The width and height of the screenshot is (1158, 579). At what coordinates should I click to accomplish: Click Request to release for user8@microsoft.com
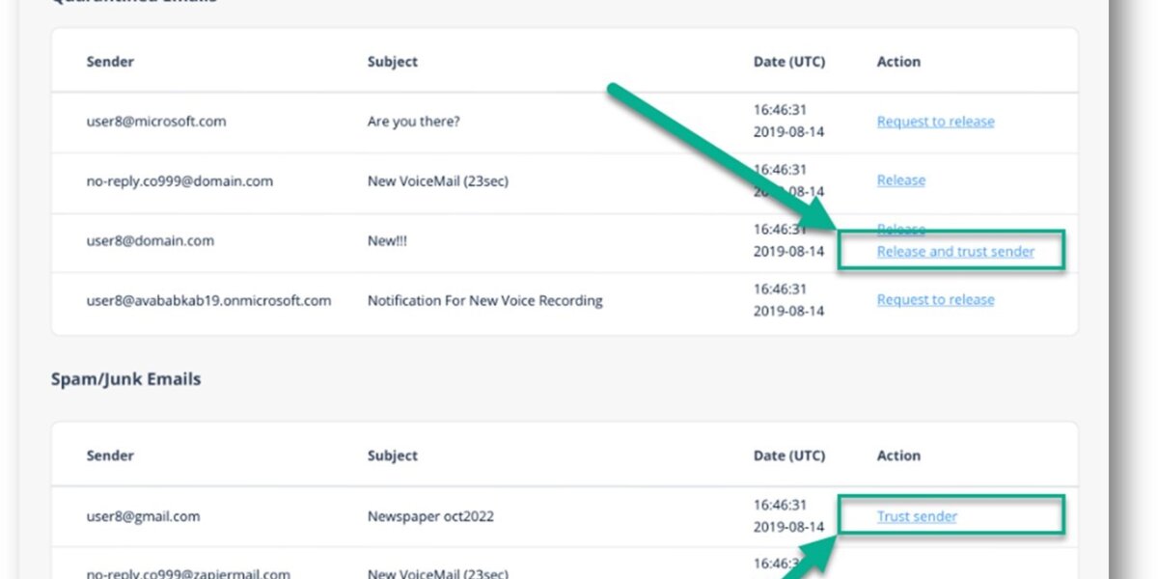(x=935, y=122)
